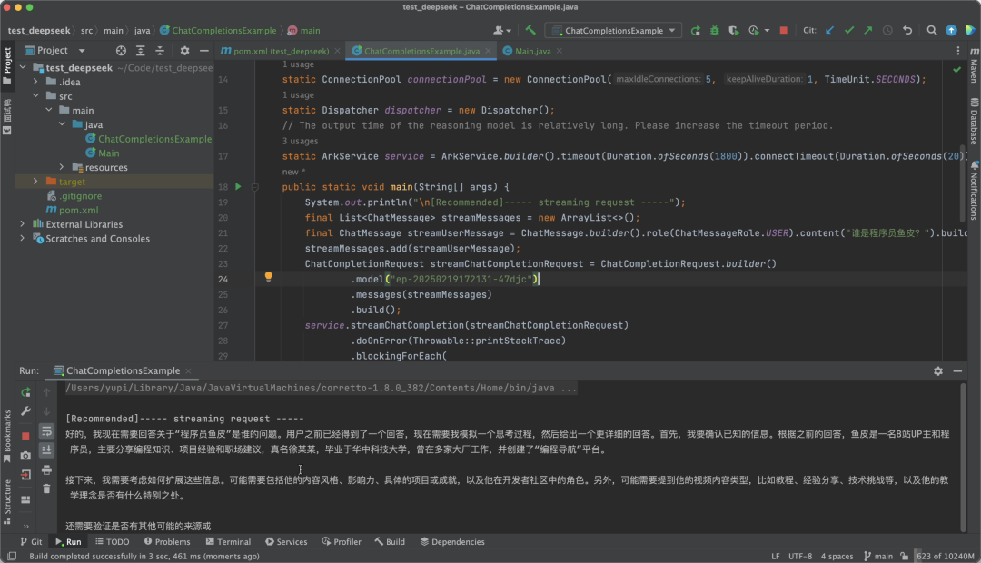Rerun ChatCompletionsExample from the main toolbar

[x=695, y=30]
